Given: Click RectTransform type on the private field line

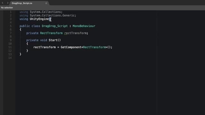Looking at the screenshot, I should [x=51, y=33].
